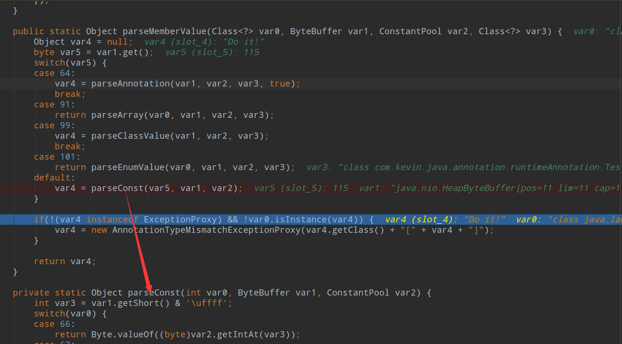Click the inline hint var4 (slot_4) on the null assignment line
Viewport: 622px width, 344px height.
tap(204, 42)
